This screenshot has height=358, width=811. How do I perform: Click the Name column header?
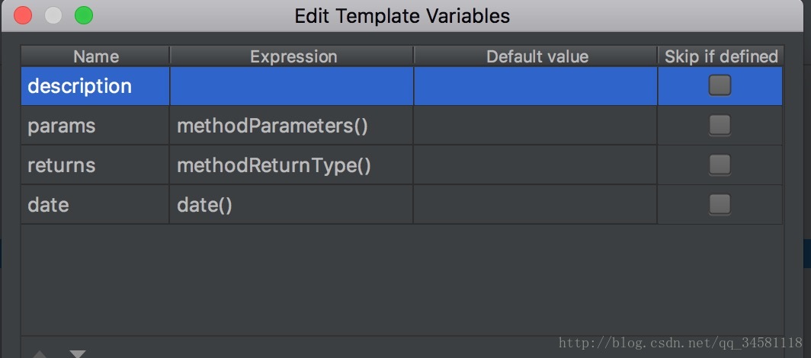point(96,56)
